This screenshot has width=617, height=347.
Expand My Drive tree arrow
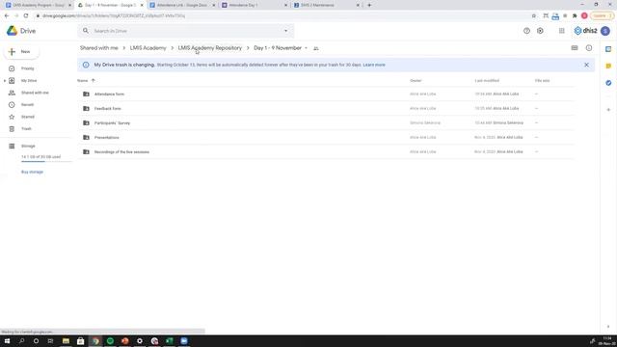tap(4, 81)
